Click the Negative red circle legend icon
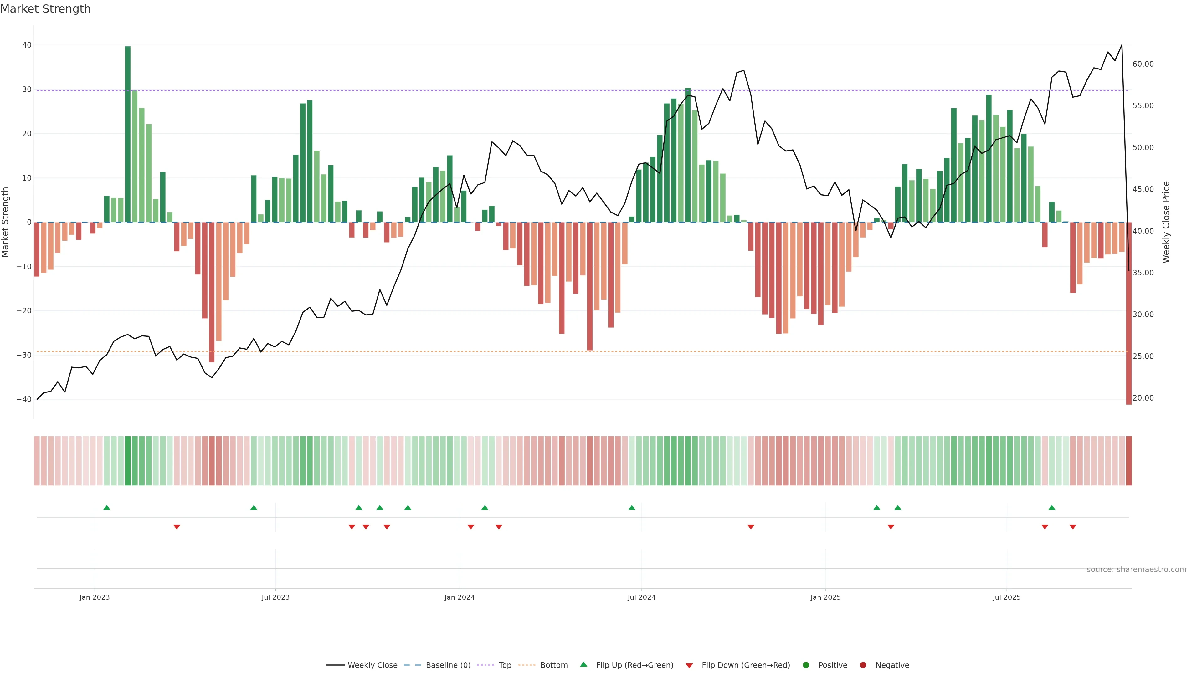The height and width of the screenshot is (676, 1202). point(863,665)
